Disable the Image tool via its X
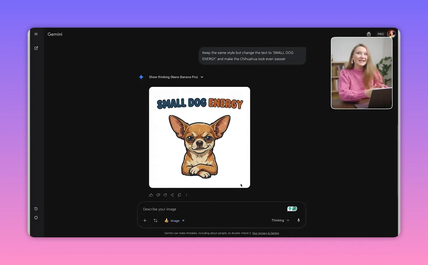The height and width of the screenshot is (265, 428). (183, 220)
